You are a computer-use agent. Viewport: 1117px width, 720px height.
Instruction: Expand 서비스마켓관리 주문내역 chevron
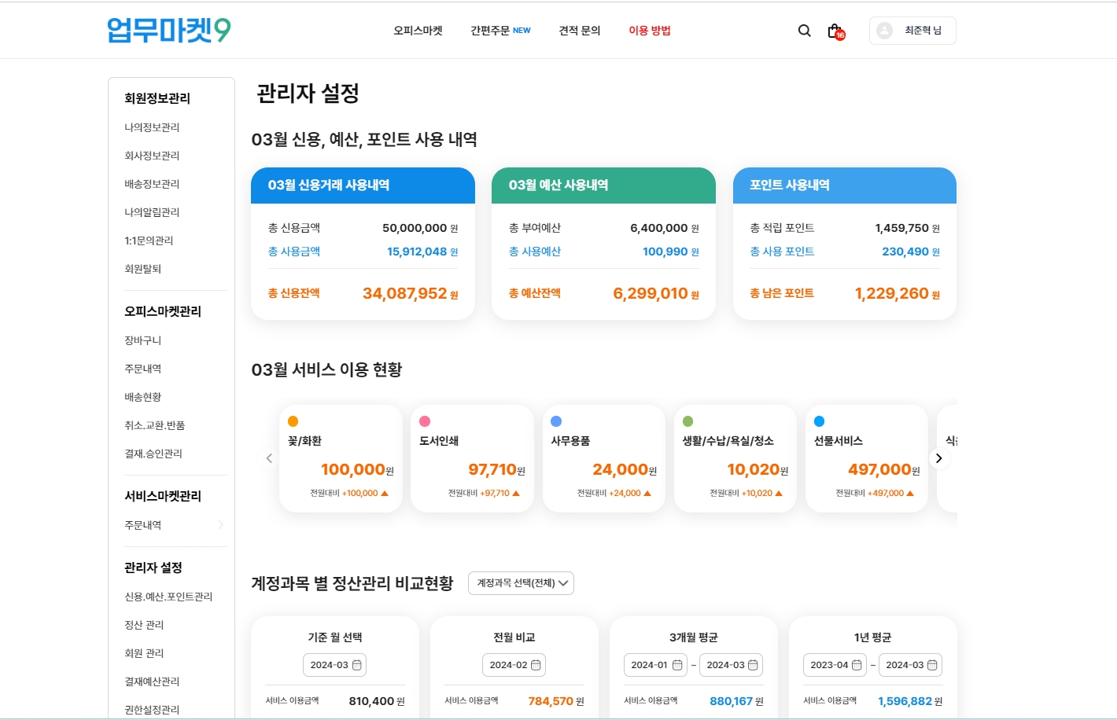click(x=221, y=525)
